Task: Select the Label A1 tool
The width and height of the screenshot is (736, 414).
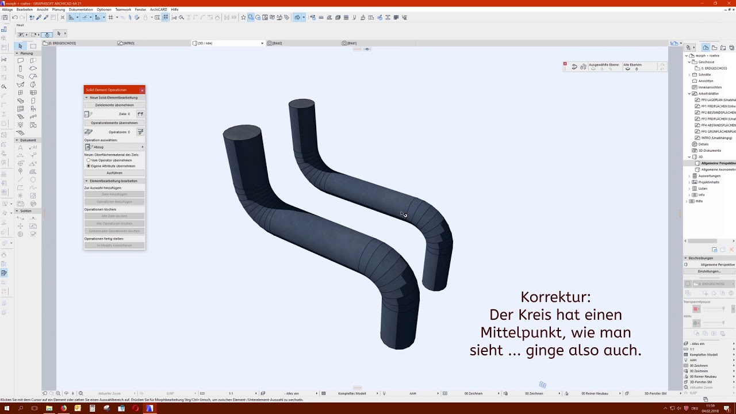Action: point(33,147)
